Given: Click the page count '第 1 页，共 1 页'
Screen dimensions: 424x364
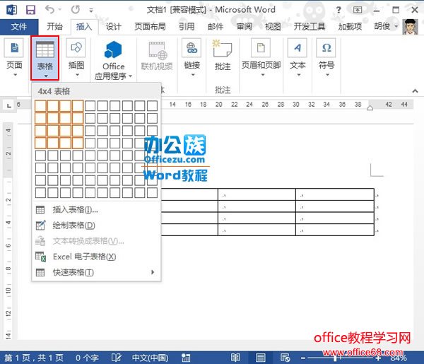Looking at the screenshot, I should (x=34, y=358).
